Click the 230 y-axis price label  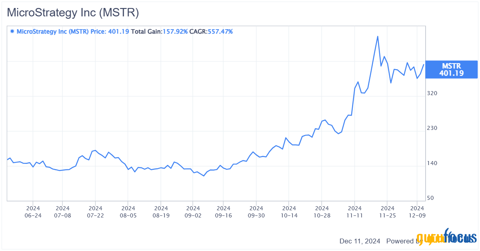432,128
